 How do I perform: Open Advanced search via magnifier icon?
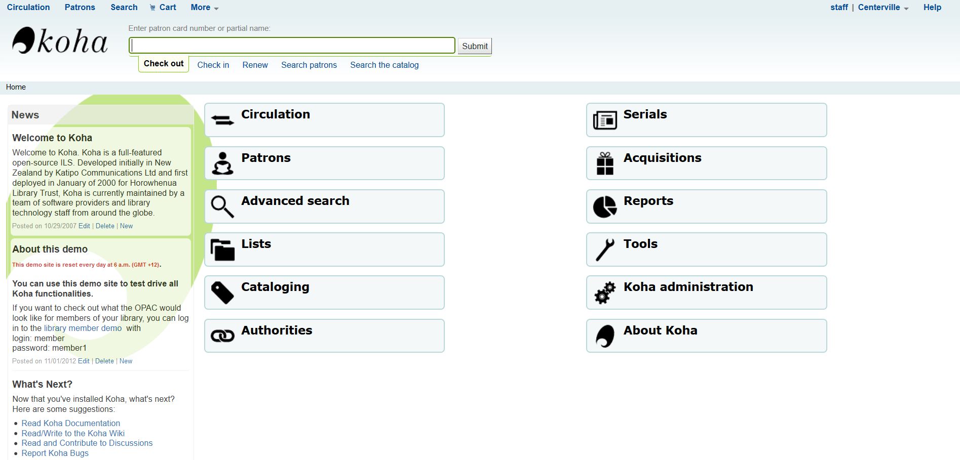coord(221,206)
